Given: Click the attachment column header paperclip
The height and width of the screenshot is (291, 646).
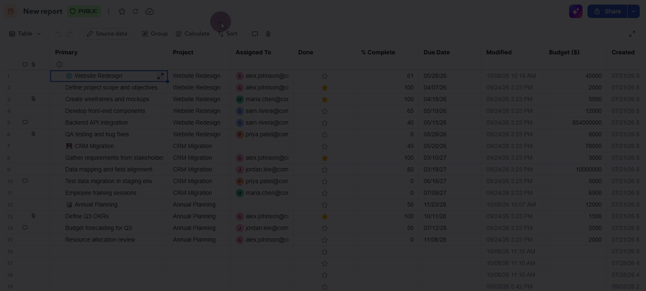Looking at the screenshot, I should [x=33, y=64].
